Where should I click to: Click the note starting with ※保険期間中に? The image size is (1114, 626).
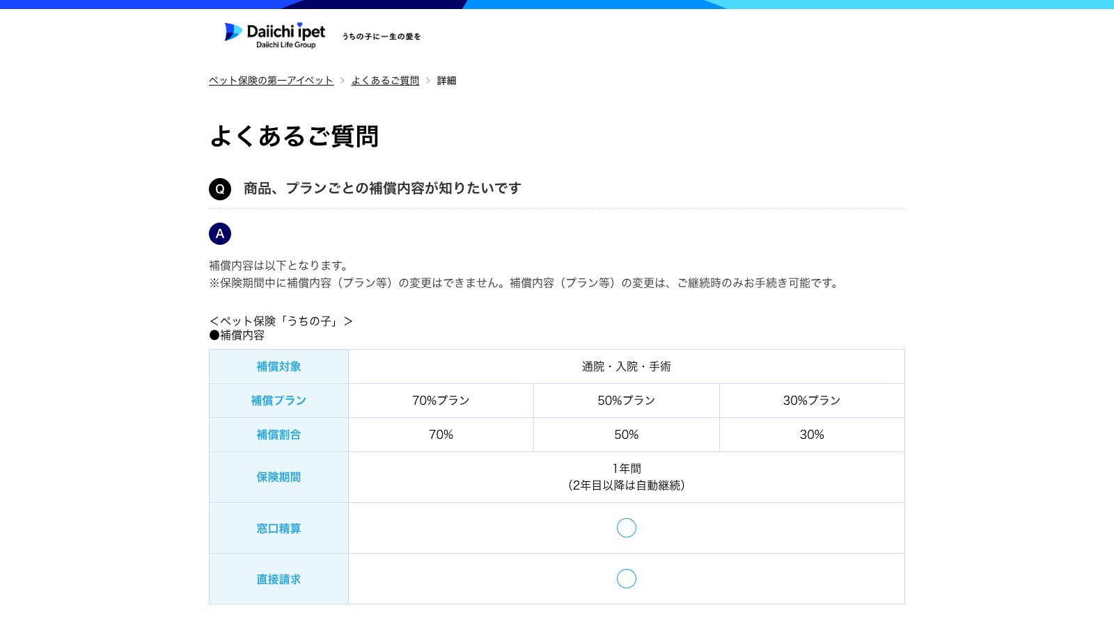pyautogui.click(x=526, y=283)
